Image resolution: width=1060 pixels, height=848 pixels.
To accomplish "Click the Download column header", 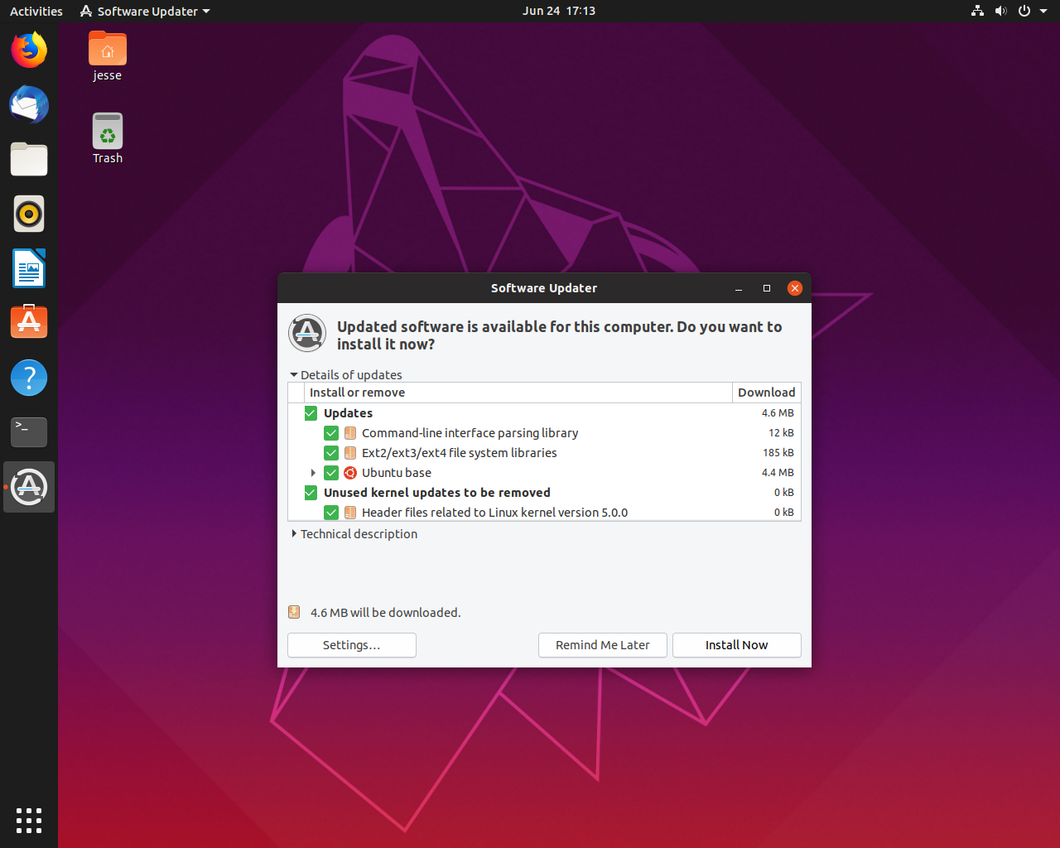I will tap(767, 393).
